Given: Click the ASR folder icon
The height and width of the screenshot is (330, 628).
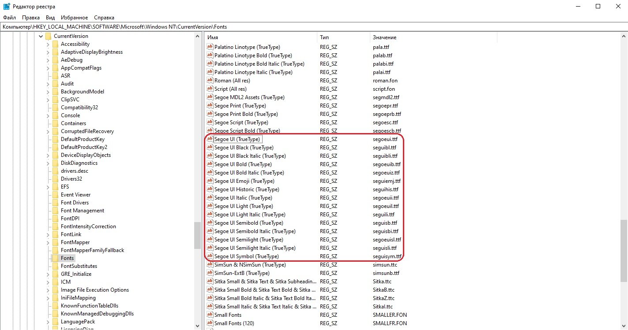Looking at the screenshot, I should pos(55,76).
